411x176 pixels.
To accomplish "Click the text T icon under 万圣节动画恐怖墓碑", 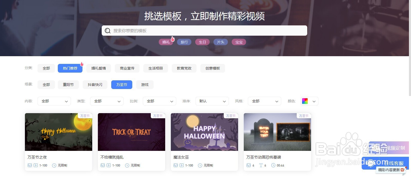I will (261, 165).
